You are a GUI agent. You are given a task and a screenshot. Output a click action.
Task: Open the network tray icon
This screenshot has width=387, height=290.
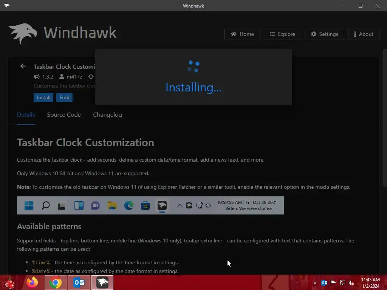tap(342, 283)
